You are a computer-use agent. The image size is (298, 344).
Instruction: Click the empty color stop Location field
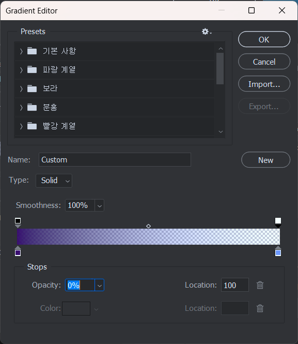click(235, 308)
